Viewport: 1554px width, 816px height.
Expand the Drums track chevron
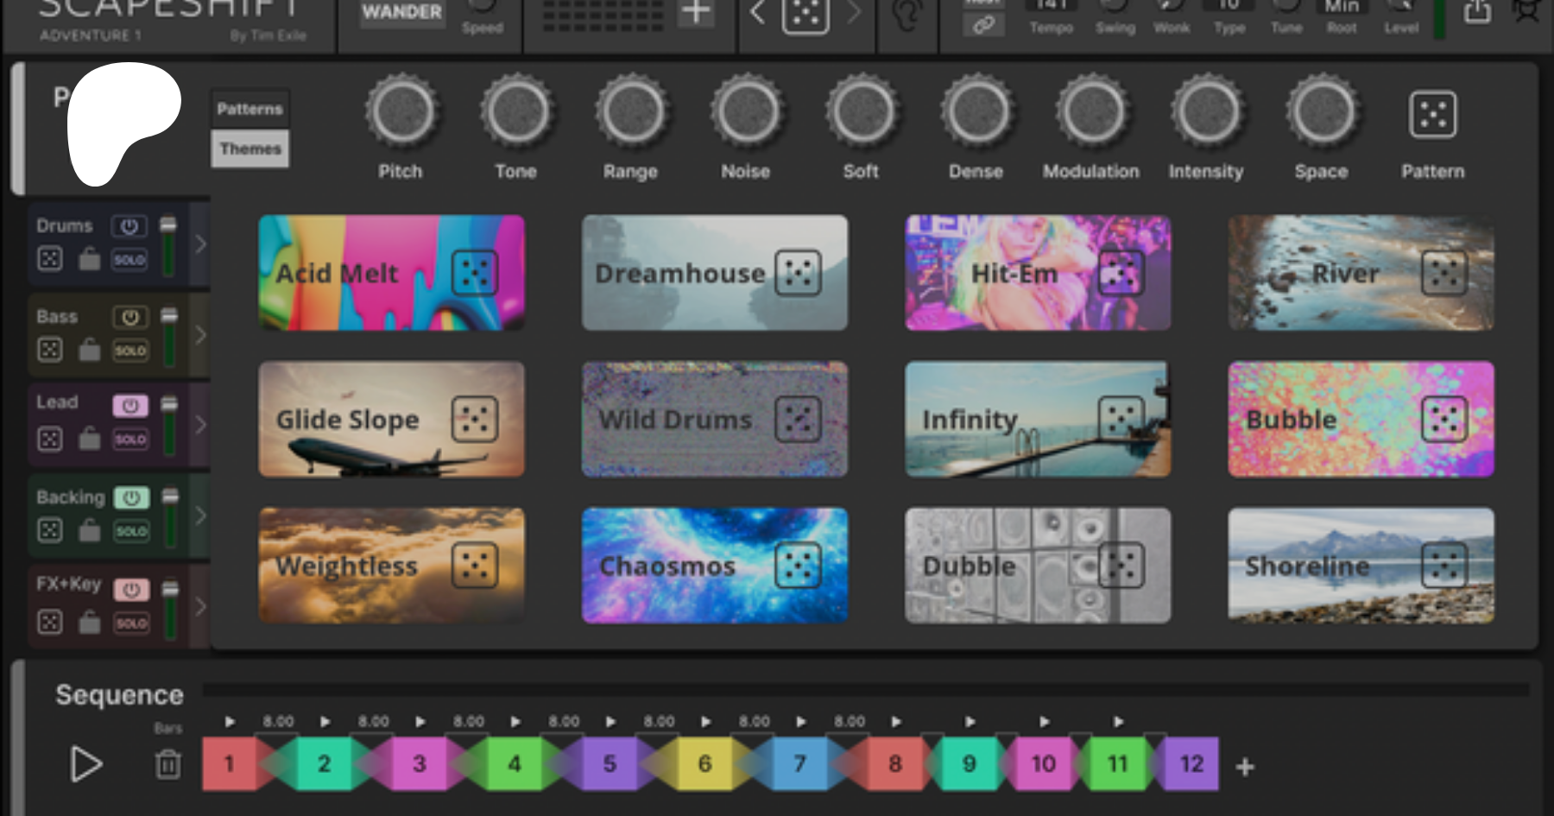(200, 244)
